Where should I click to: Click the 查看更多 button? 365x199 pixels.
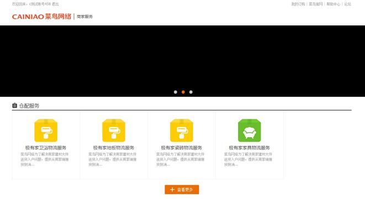click(x=182, y=190)
